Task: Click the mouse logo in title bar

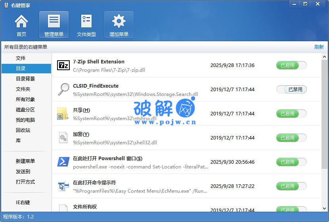Action: coord(6,5)
